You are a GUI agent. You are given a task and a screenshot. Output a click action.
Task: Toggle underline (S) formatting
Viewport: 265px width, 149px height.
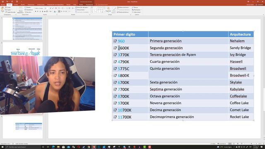coord(40,12)
